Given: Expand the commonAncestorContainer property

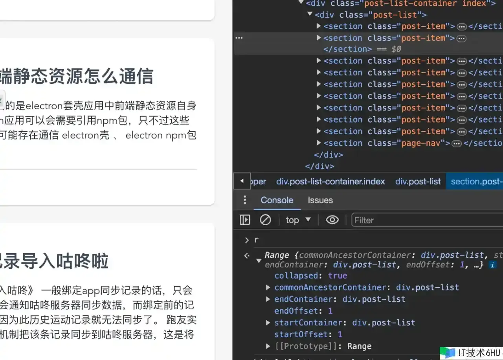Looking at the screenshot, I should click(x=268, y=288).
